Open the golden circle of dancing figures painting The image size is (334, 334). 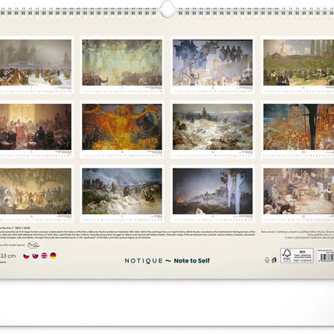36,191
